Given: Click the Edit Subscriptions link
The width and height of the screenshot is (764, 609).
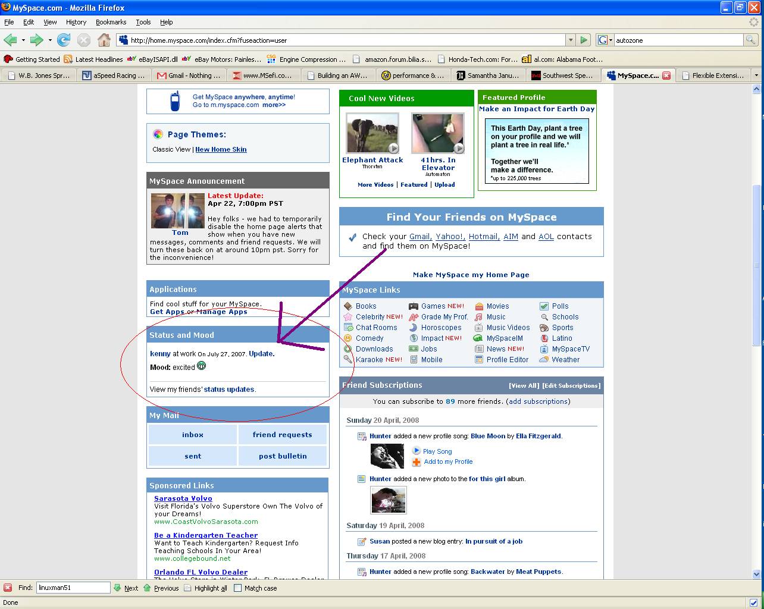Looking at the screenshot, I should [x=571, y=385].
